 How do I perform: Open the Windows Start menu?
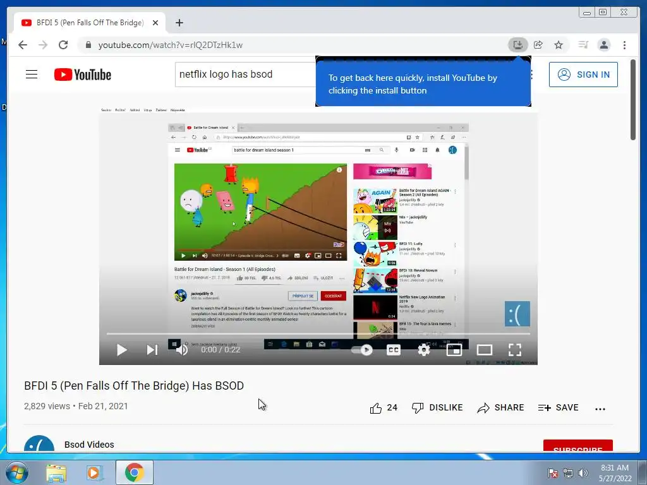tap(16, 472)
